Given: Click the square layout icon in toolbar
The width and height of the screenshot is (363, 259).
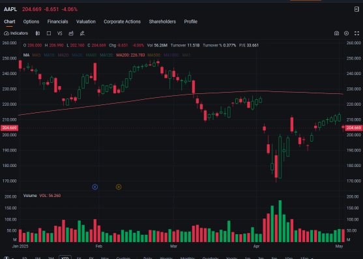Looking at the screenshot, I should 49,33.
